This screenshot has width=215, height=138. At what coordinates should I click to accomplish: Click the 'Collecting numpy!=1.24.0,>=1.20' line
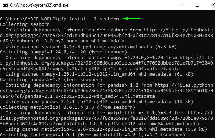64,52
